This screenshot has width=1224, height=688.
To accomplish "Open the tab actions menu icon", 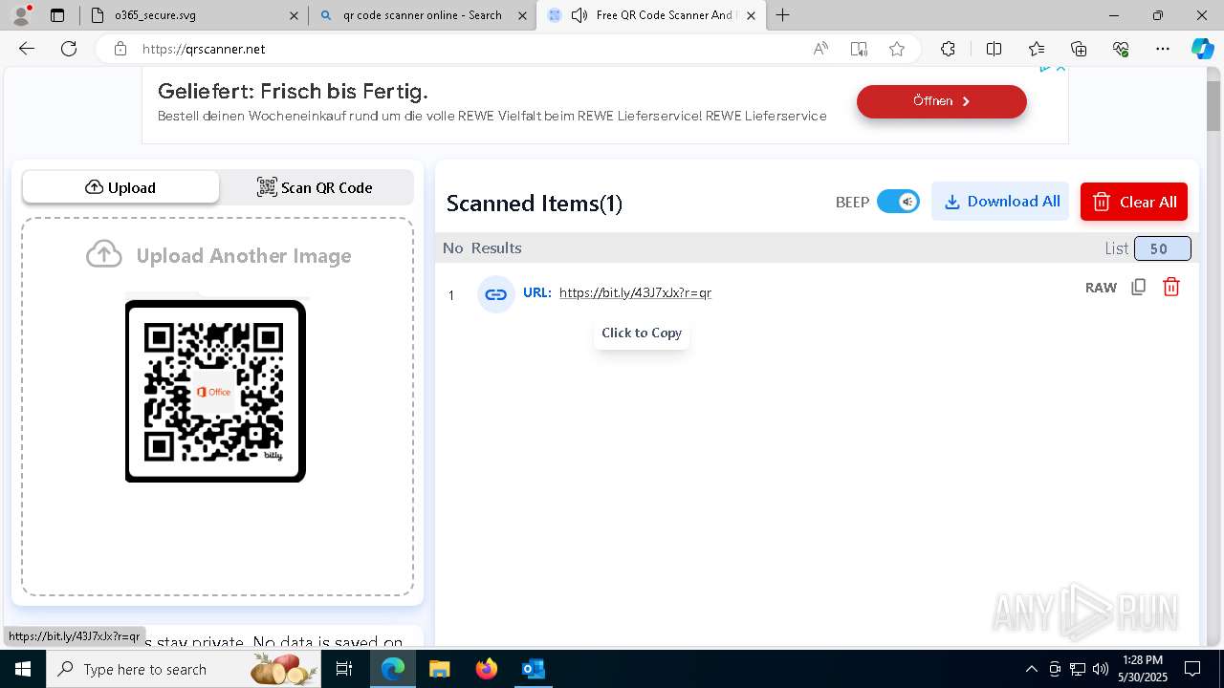I will (57, 15).
